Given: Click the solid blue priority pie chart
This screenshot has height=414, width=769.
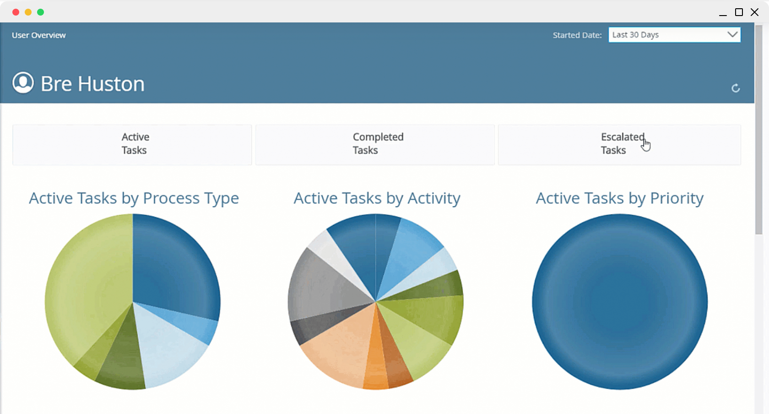Looking at the screenshot, I should (x=620, y=302).
